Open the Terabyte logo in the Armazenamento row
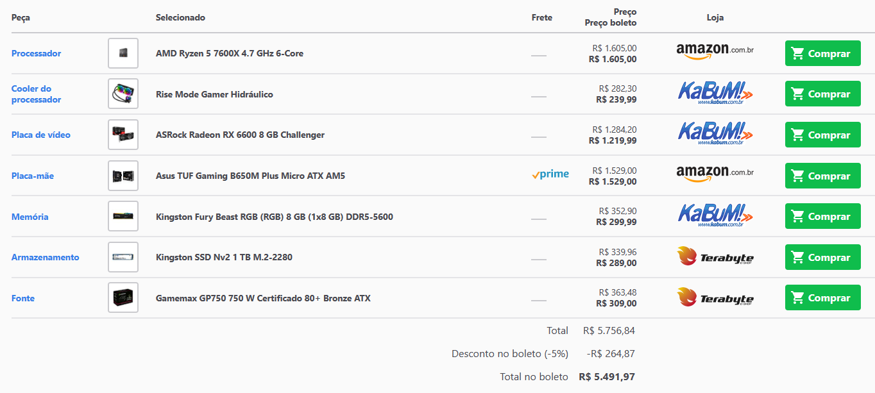Screen dimensions: 875x393 [715, 257]
